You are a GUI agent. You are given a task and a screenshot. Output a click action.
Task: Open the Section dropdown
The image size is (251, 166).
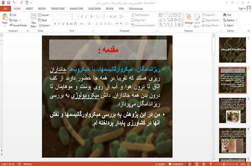(44, 25)
